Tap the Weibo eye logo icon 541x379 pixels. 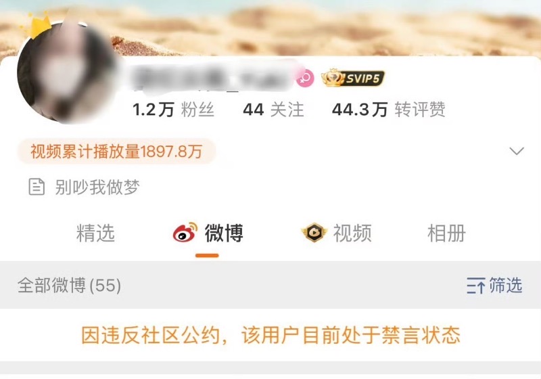click(185, 232)
